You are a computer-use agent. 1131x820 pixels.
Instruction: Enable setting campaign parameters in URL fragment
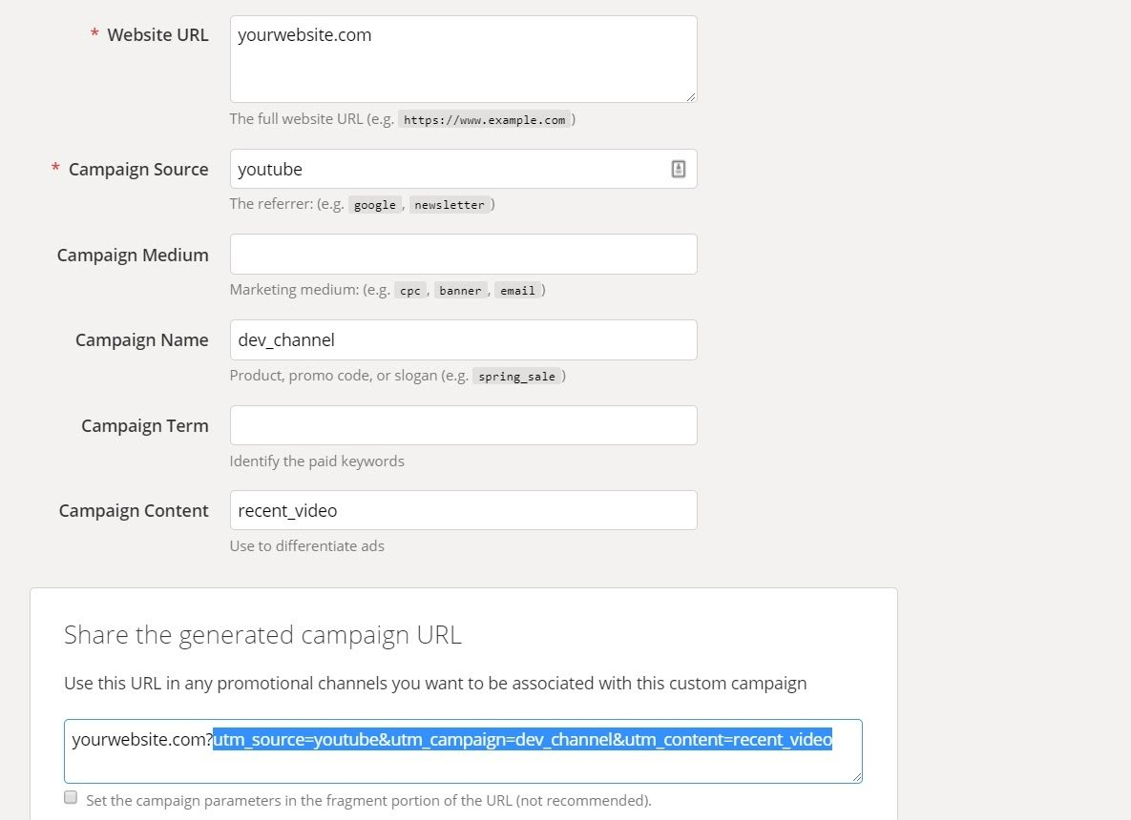[71, 796]
